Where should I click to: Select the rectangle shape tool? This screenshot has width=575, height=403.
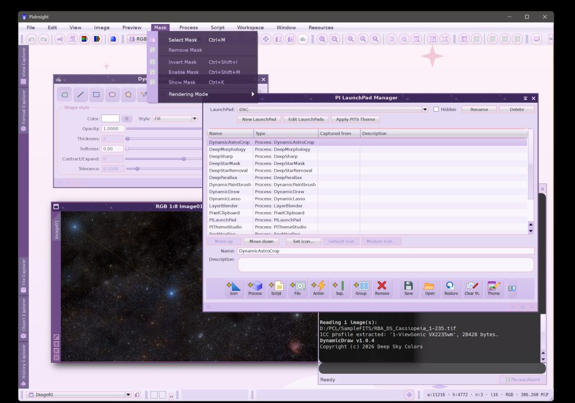(96, 95)
